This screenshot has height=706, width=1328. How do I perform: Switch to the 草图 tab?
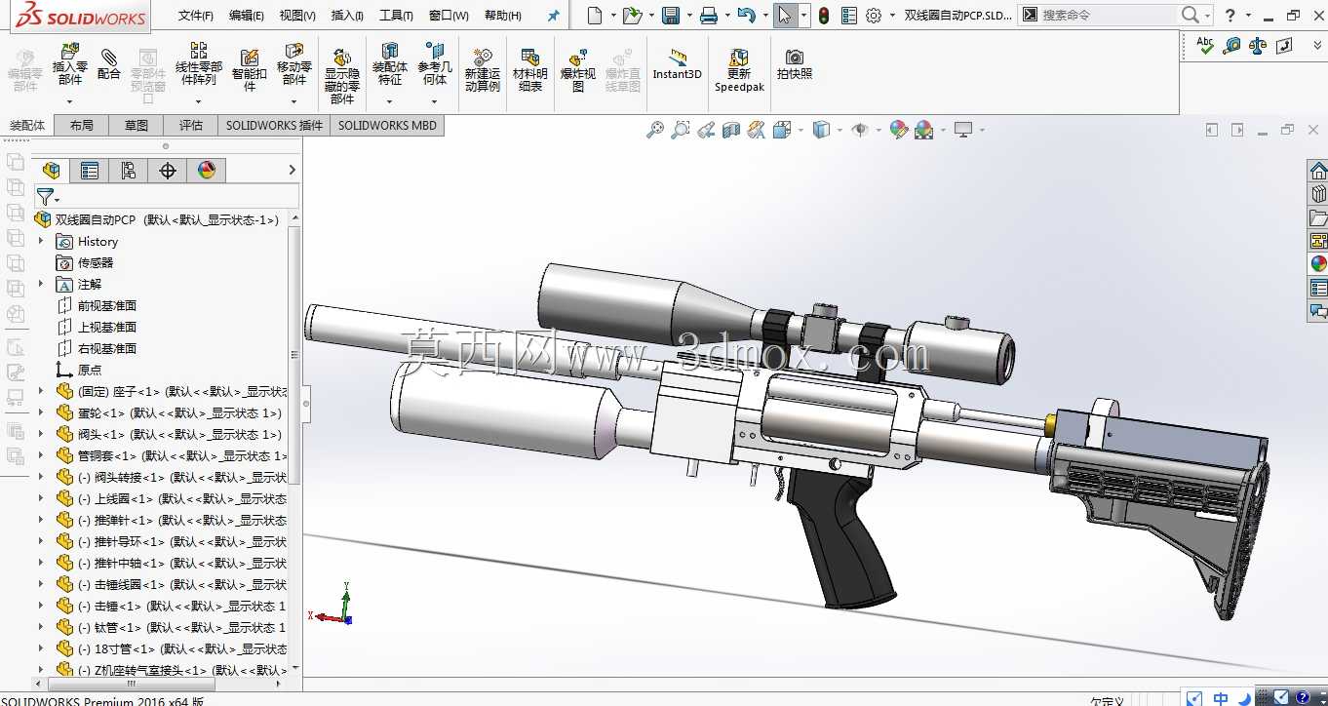[x=137, y=125]
